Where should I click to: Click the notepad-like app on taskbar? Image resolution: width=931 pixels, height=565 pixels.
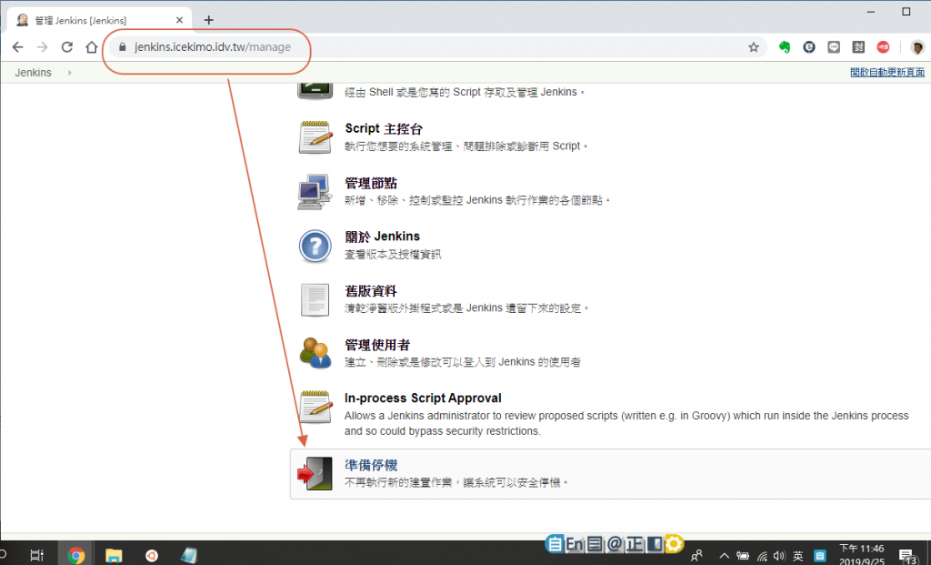pos(189,555)
